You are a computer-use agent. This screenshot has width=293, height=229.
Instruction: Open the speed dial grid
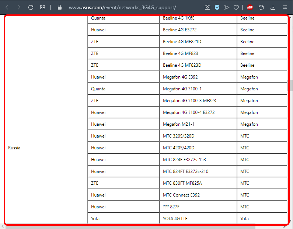tap(43, 7)
